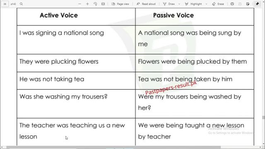This screenshot has width=265, height=149.
Task: Expand the Draw options dropdown arrow
Action: point(179,4)
